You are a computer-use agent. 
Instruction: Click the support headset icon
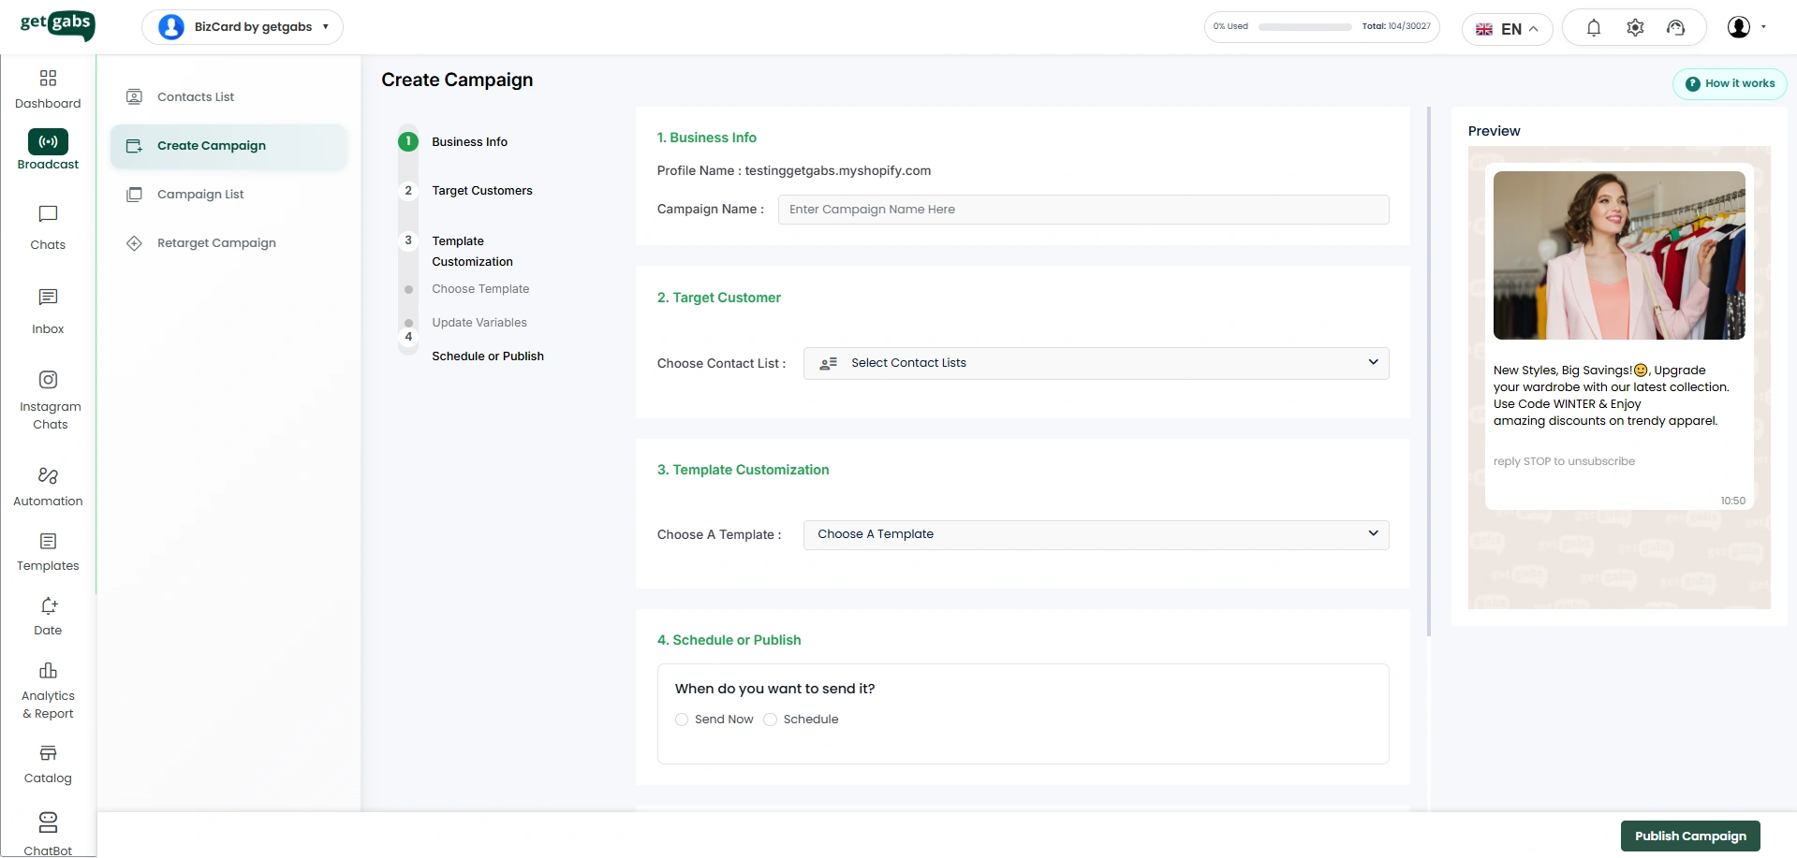coord(1675,28)
